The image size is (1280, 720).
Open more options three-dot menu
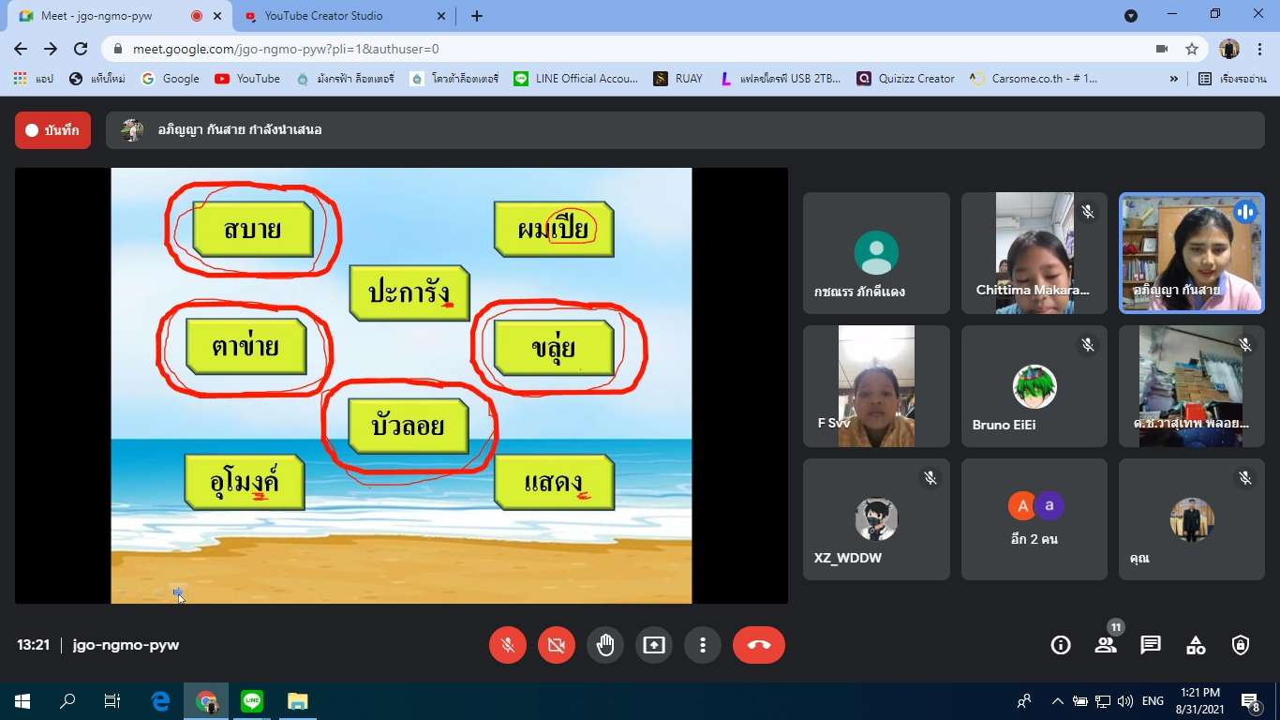703,645
